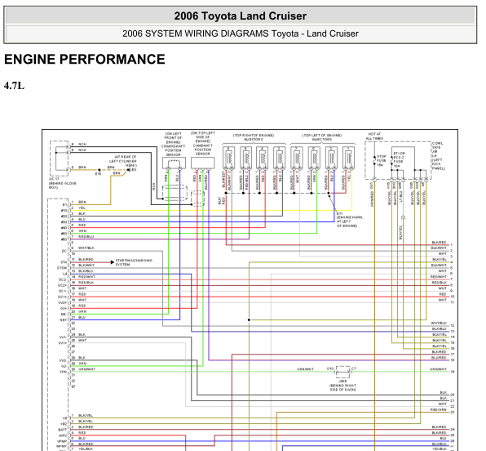Click injector number 1 symbol
The image size is (486, 451).
coord(348,159)
